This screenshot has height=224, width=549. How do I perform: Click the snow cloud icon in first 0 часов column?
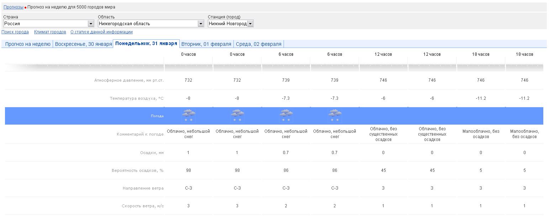click(x=189, y=116)
